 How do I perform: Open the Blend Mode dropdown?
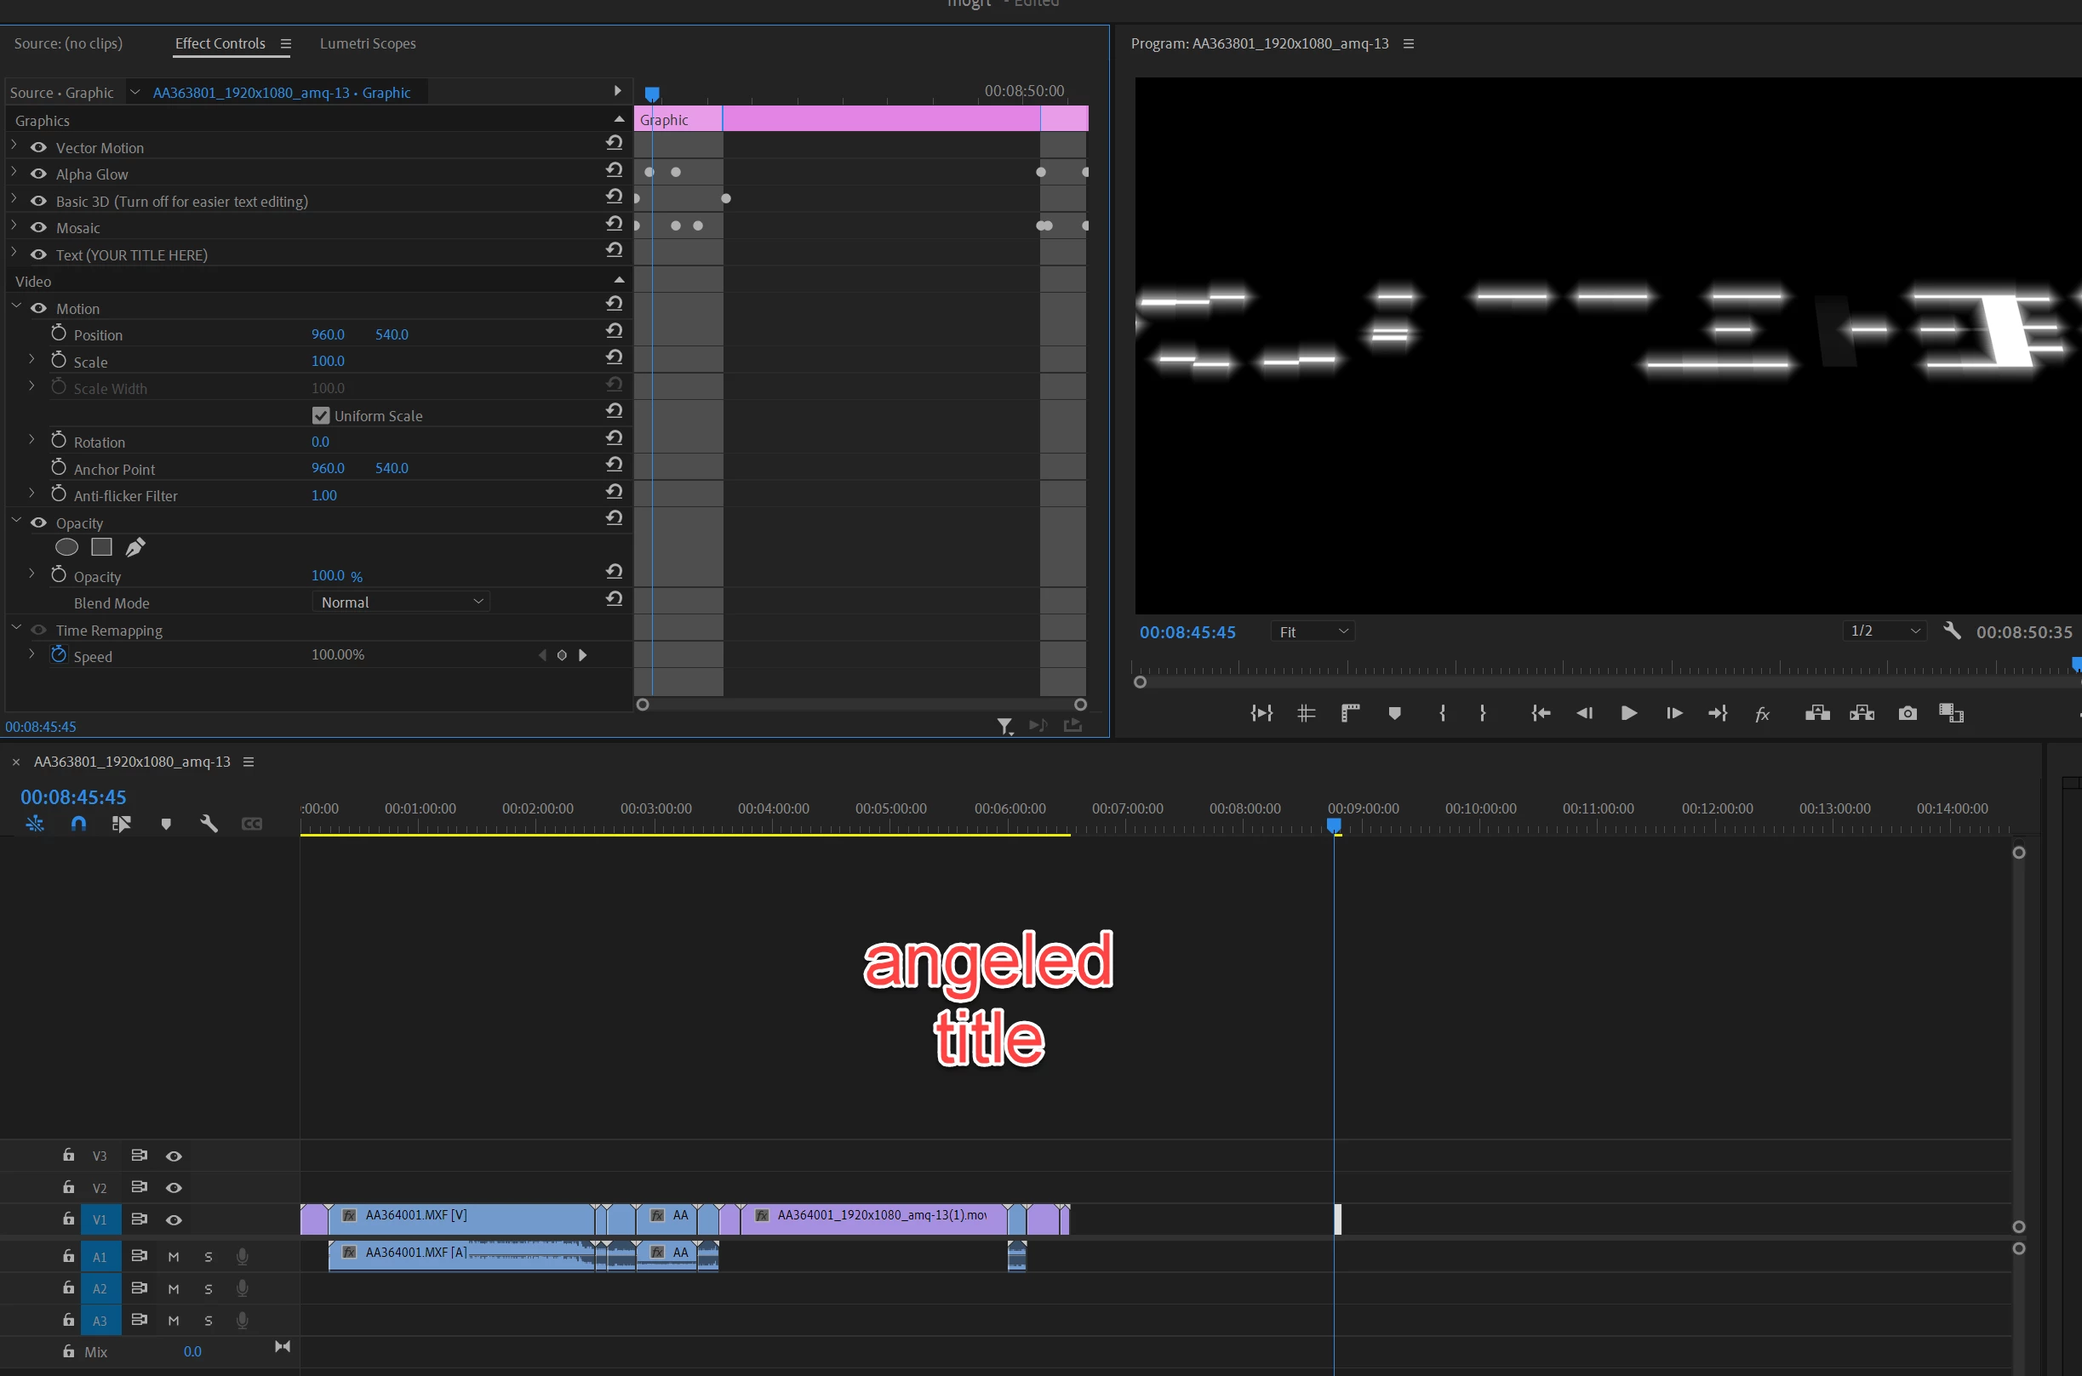[x=400, y=602]
